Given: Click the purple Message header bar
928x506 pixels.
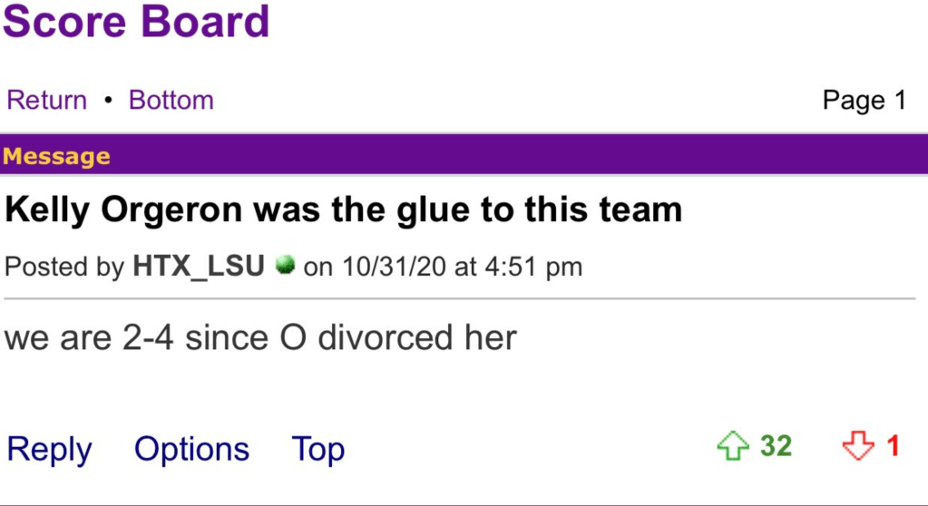Looking at the screenshot, I should pos(464,156).
